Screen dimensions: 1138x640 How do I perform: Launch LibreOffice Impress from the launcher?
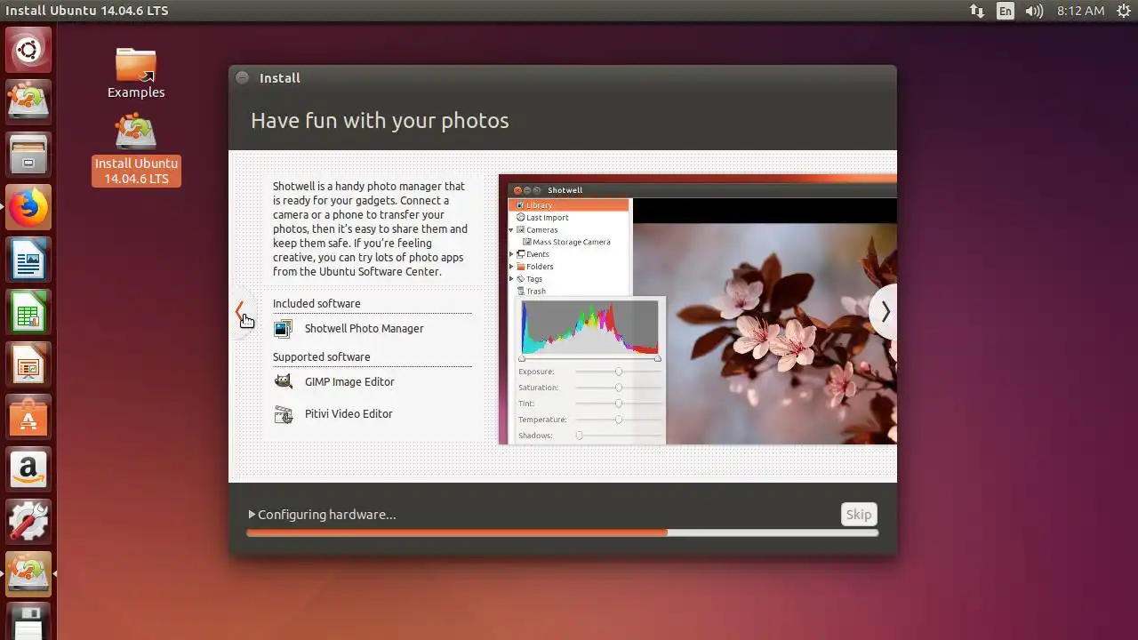point(28,364)
